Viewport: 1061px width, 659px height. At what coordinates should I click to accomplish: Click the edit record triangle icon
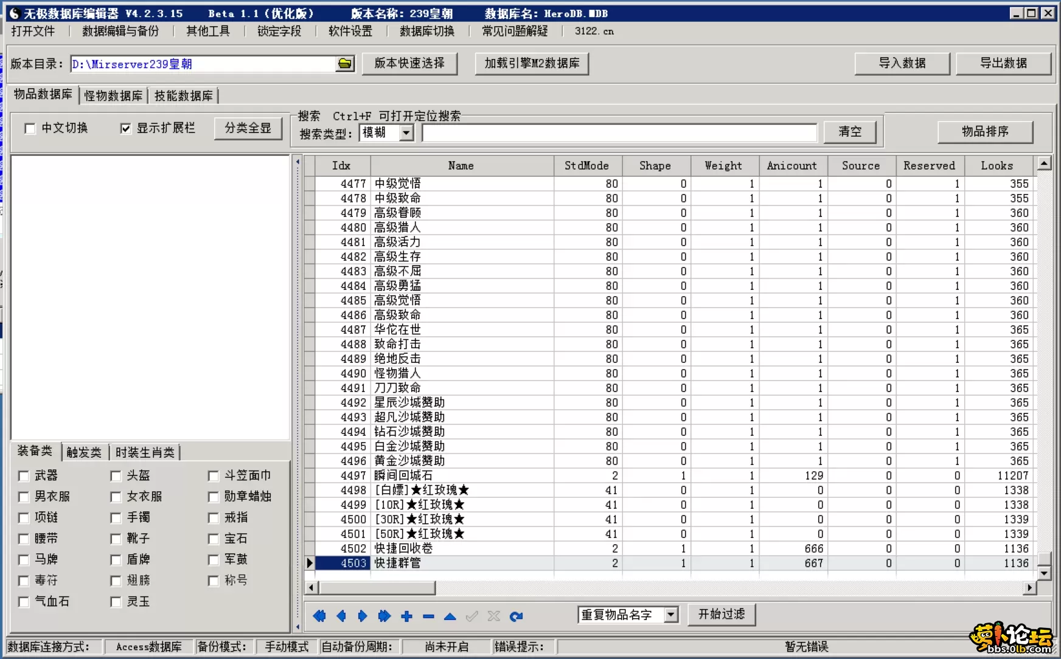[450, 616]
